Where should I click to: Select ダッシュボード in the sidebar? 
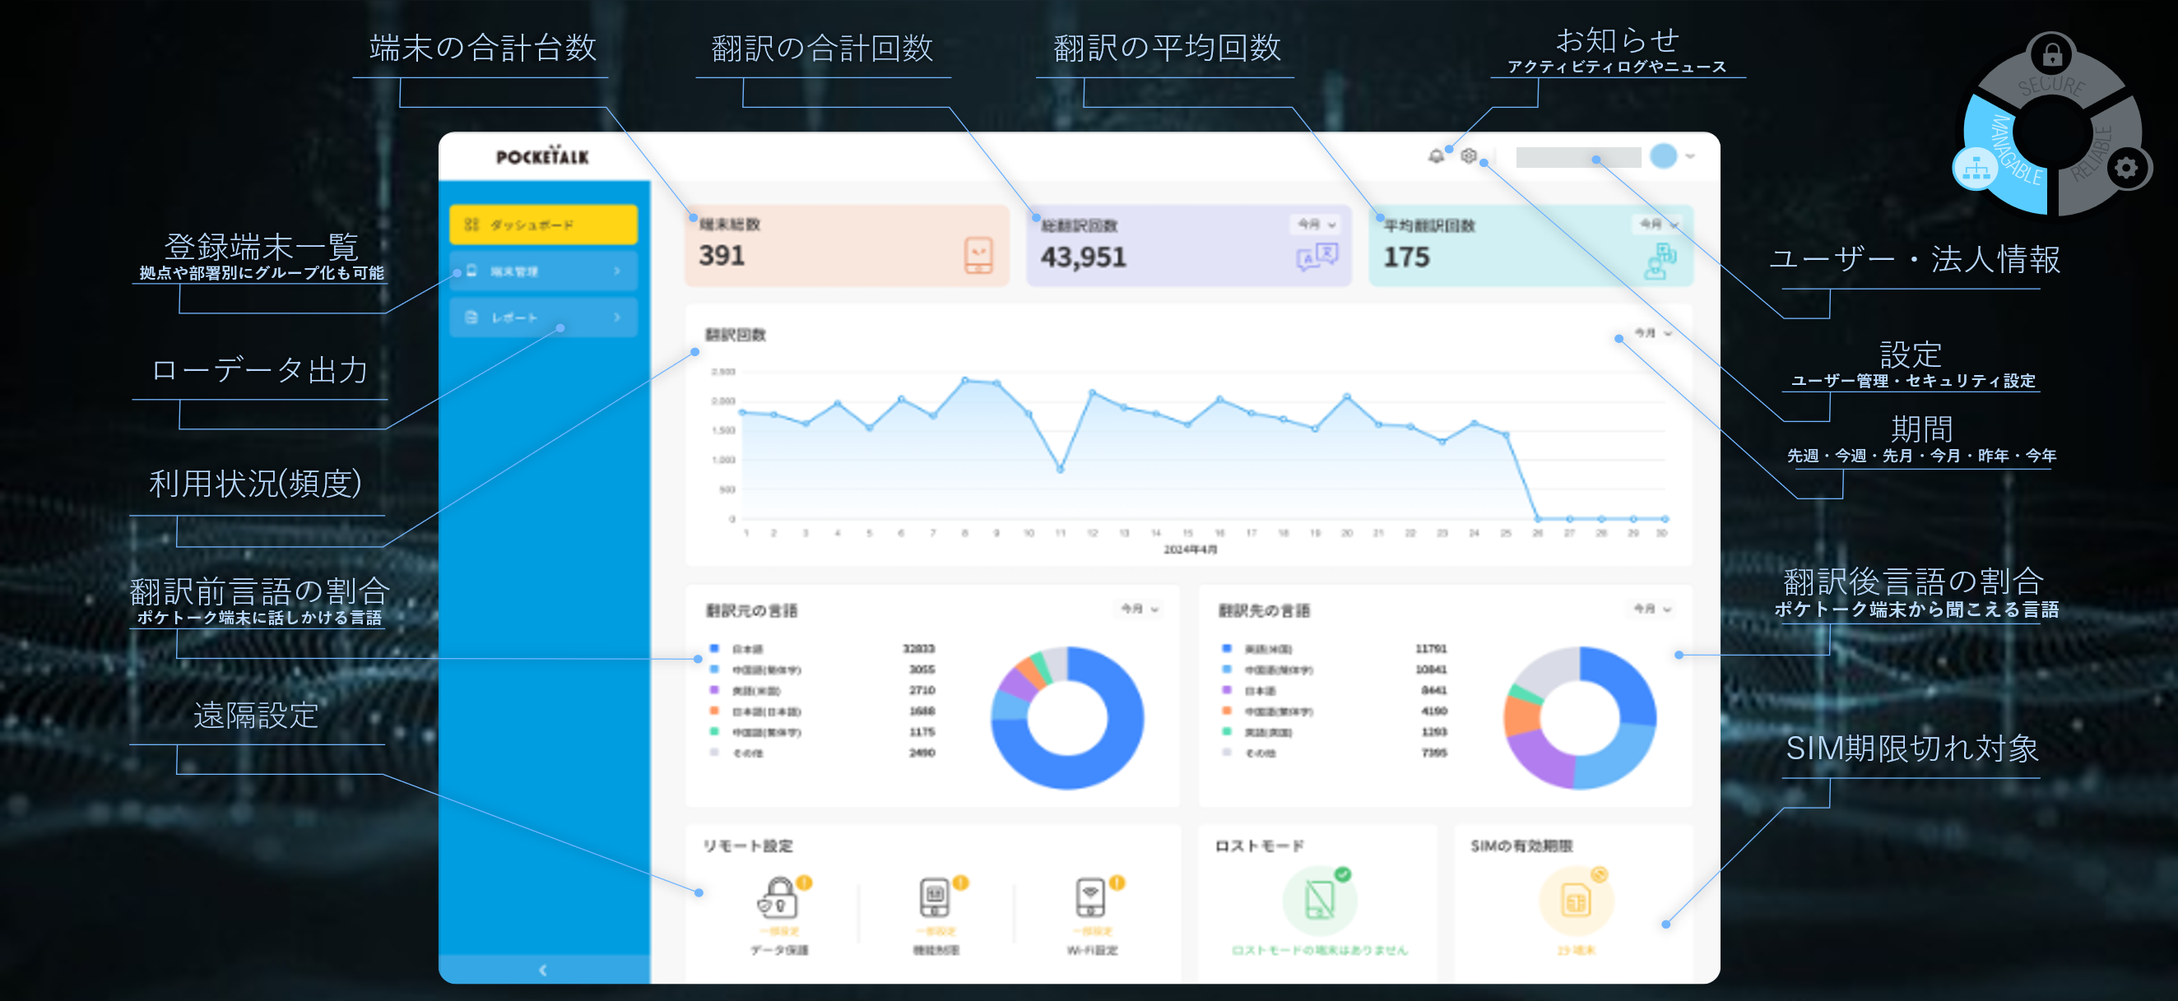coord(543,225)
